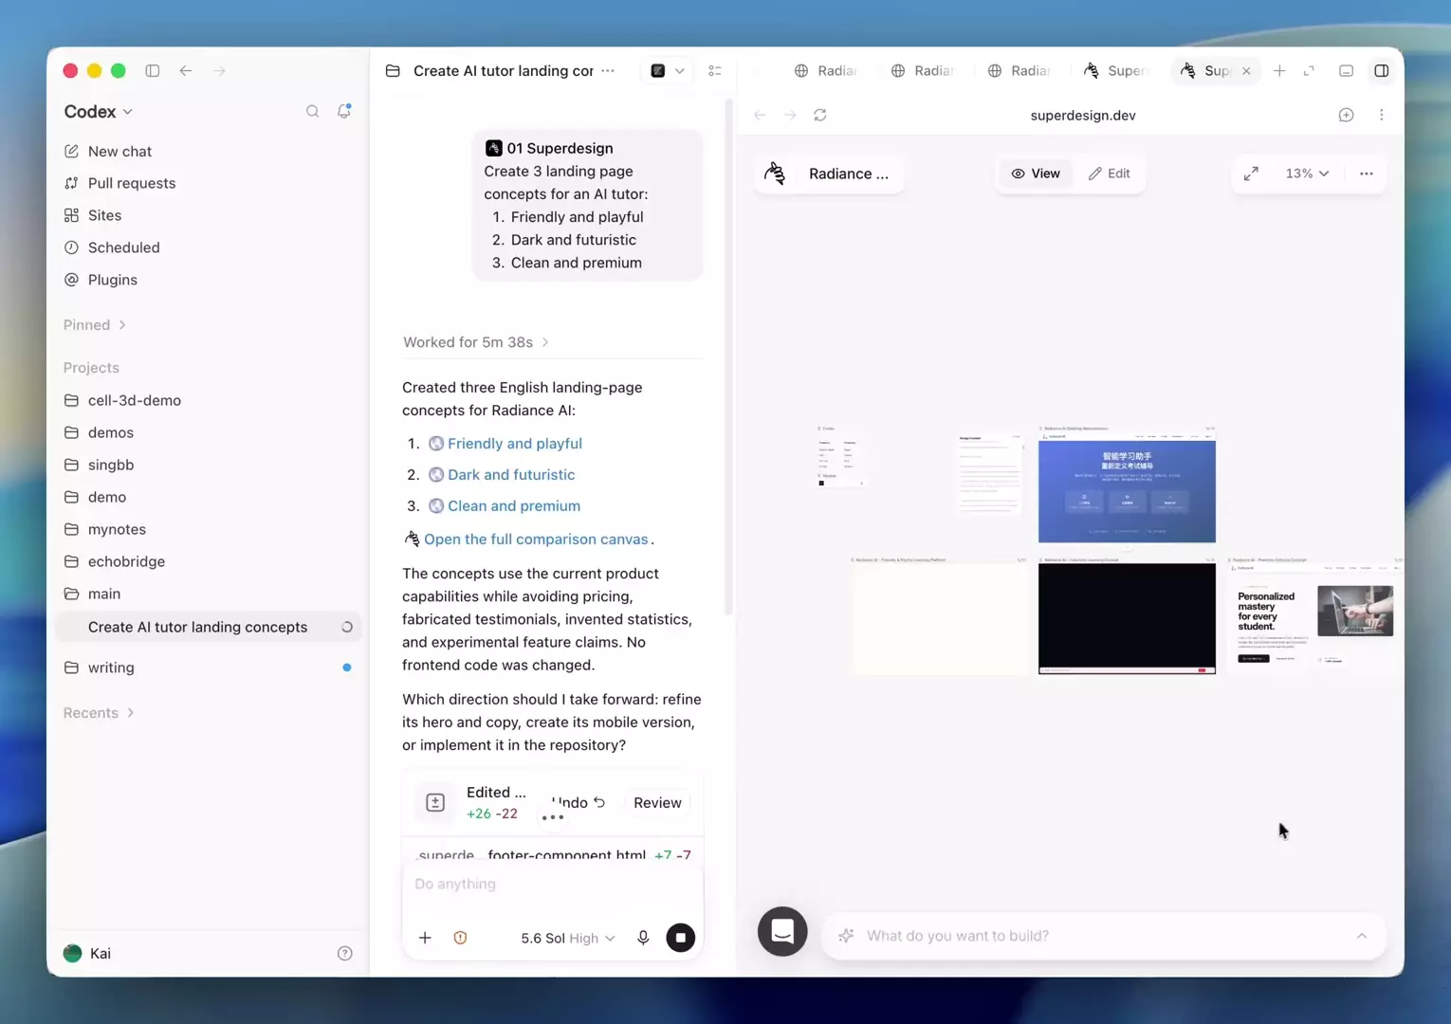Add an attachment with the plus icon
This screenshot has height=1024, width=1451.
pyautogui.click(x=425, y=938)
